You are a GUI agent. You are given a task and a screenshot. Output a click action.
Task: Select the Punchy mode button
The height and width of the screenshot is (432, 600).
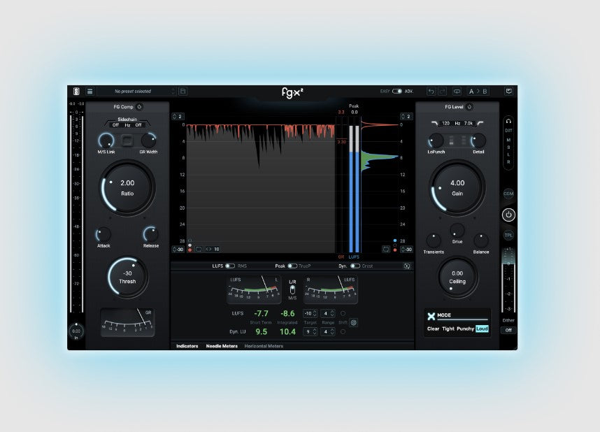coord(465,329)
